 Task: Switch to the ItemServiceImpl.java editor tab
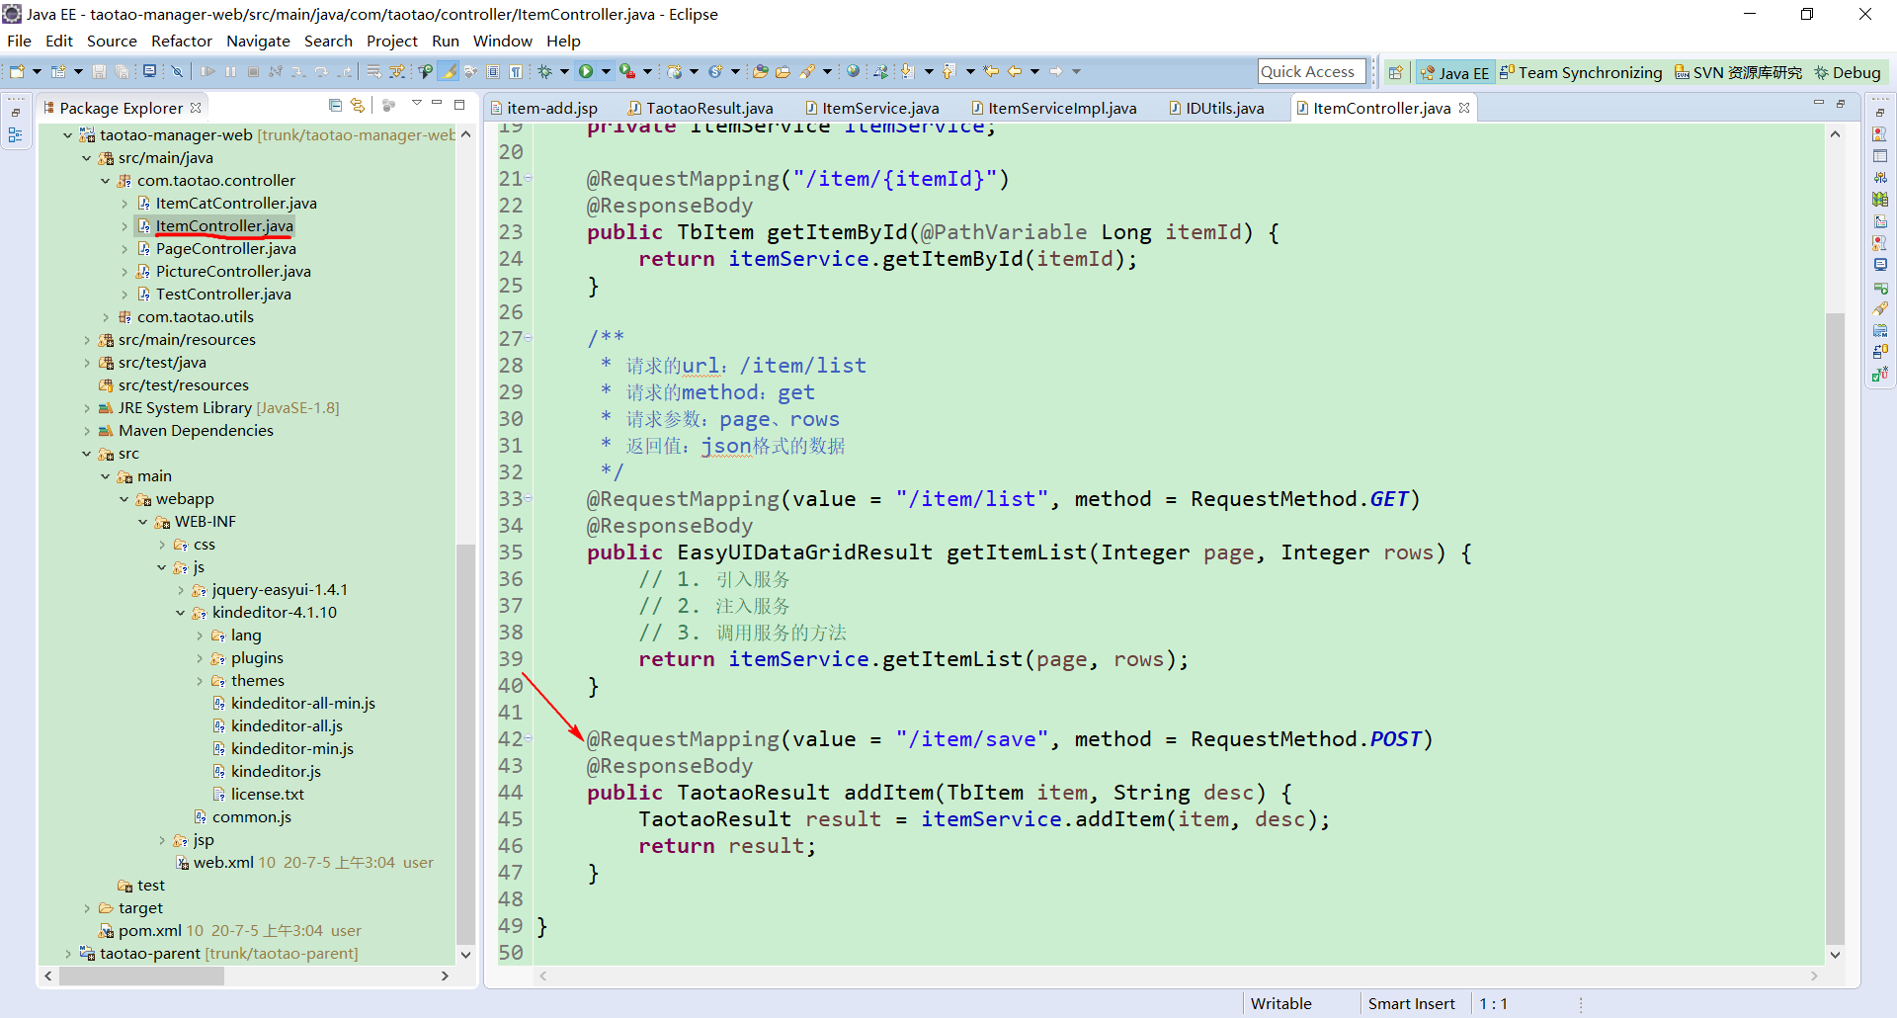click(x=1053, y=108)
